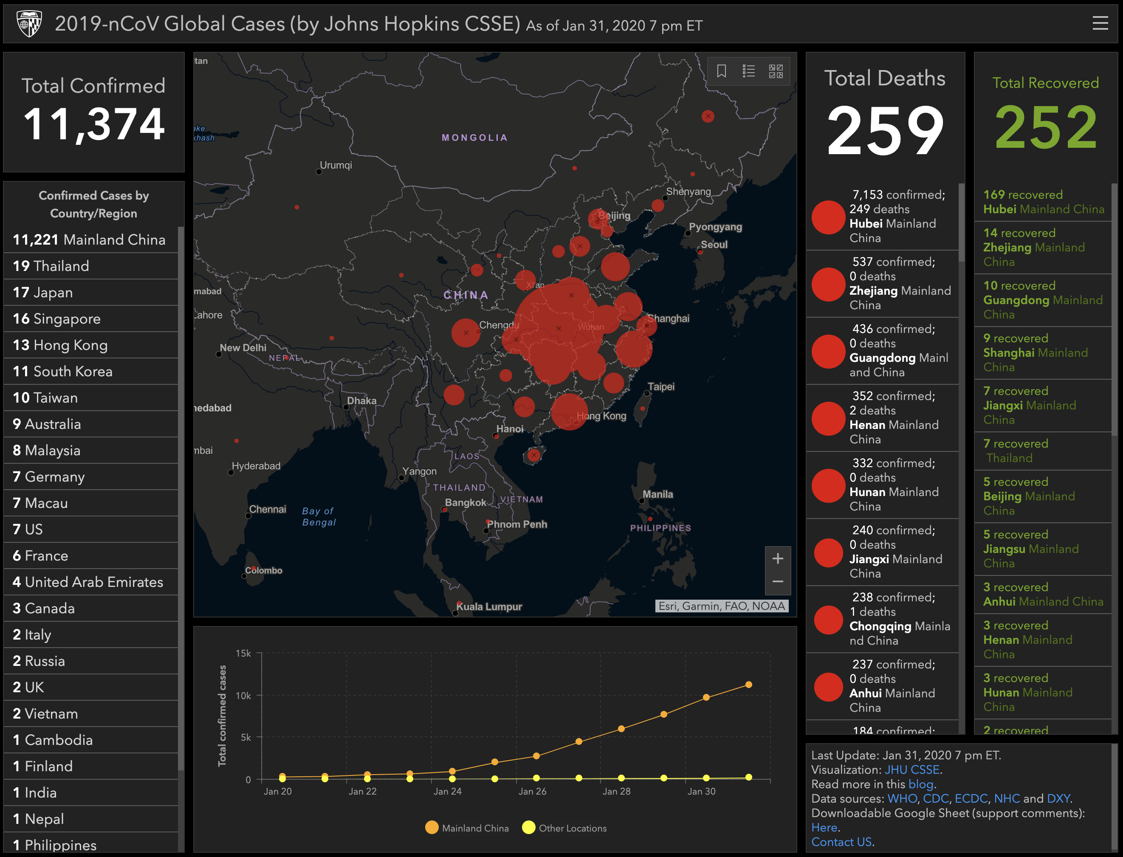Click the red dot on Taiwan
The image size is (1123, 857).
[642, 409]
